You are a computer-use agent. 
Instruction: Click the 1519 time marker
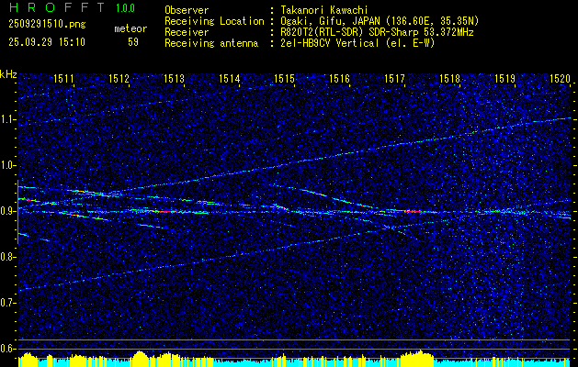pyautogui.click(x=504, y=78)
